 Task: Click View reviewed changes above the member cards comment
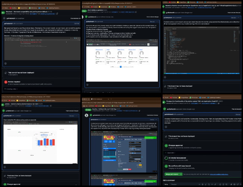[x=153, y=17]
